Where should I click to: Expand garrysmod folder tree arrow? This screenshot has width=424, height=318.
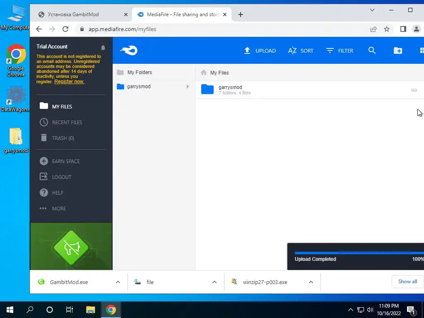(x=188, y=87)
